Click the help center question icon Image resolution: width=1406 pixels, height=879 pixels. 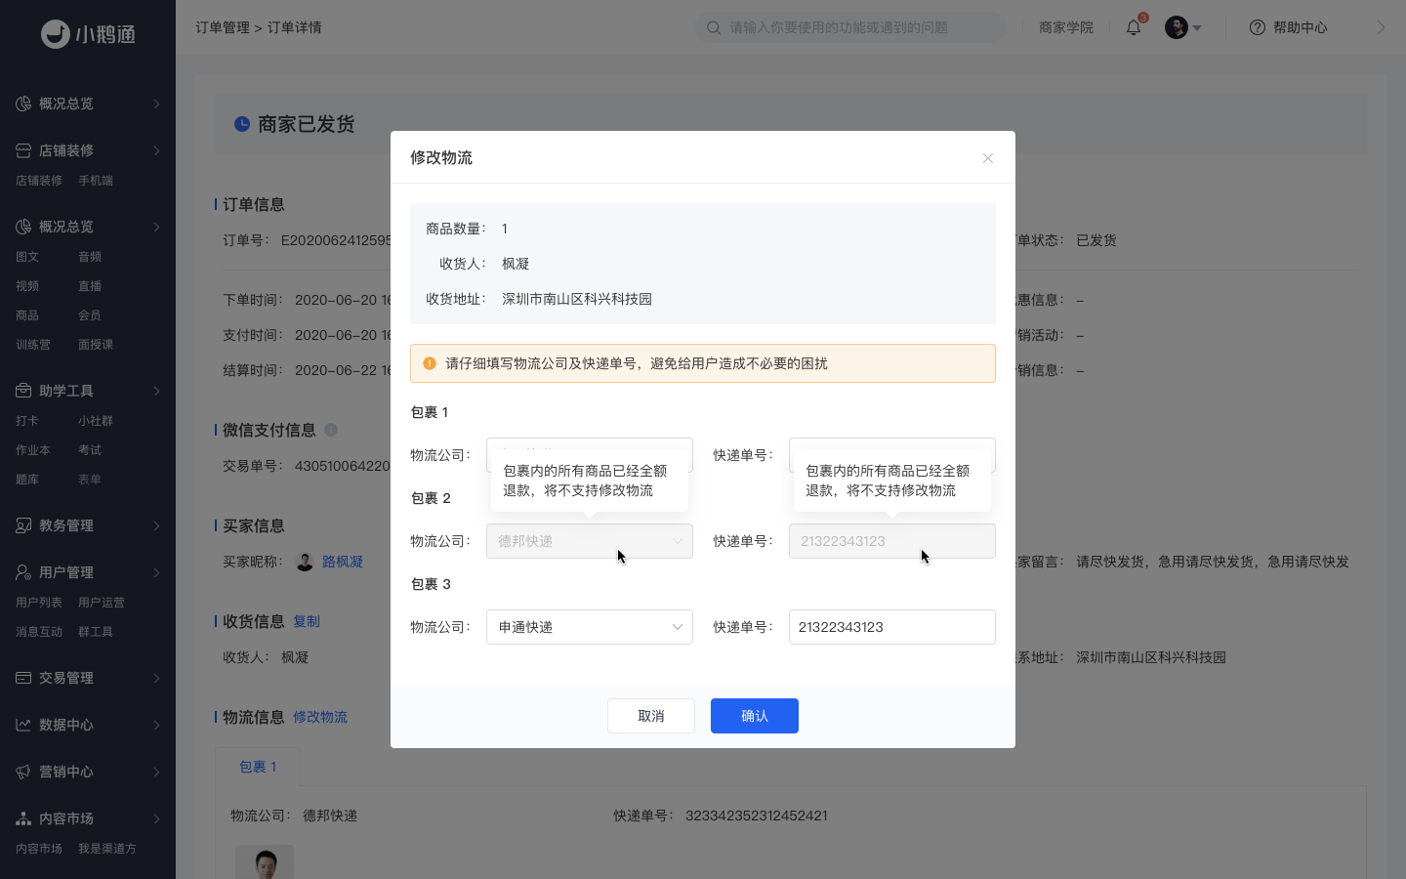[1258, 27]
